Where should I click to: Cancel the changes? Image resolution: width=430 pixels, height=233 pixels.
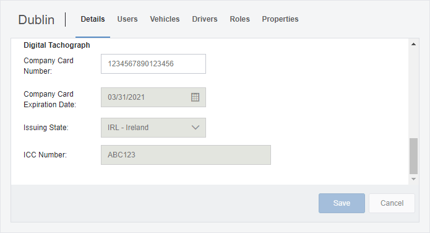tap(392, 203)
